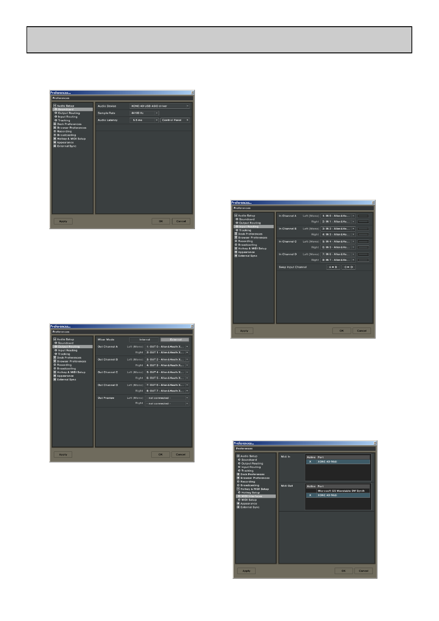Image resolution: width=439 pixels, height=621 pixels.
Task: Click the C⇔D swap input channel button
Action: tap(348, 267)
